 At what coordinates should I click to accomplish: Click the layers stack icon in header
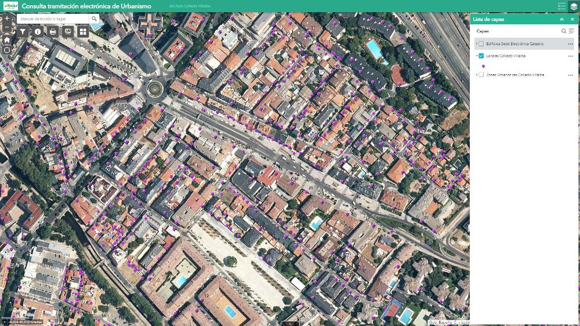pos(574,6)
